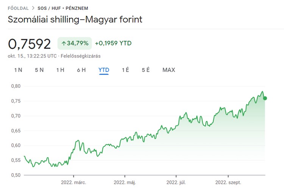Viewport: 284px width, 191px height.
Task: Click the 2022. szept. axis label
Action: point(228,182)
